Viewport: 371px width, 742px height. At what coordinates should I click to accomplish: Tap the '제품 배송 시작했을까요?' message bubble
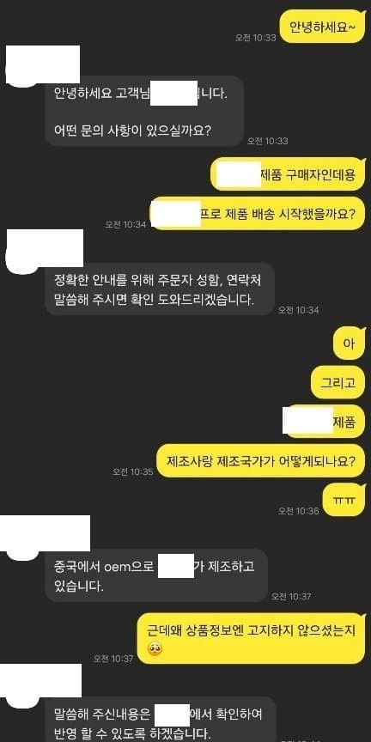click(258, 214)
